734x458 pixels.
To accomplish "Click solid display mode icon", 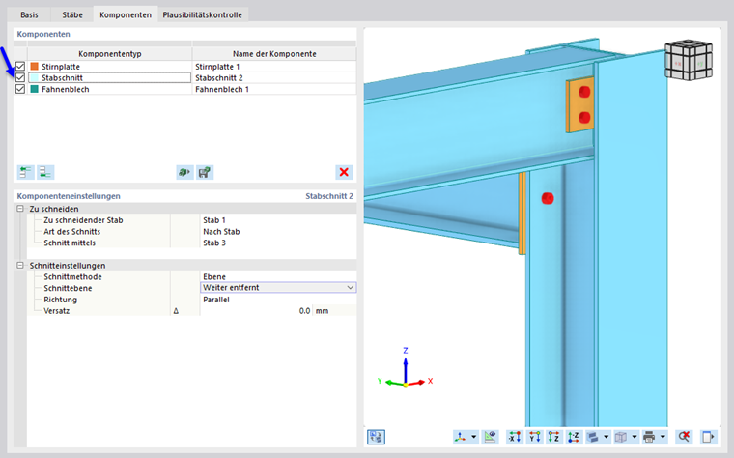I will click(x=593, y=437).
